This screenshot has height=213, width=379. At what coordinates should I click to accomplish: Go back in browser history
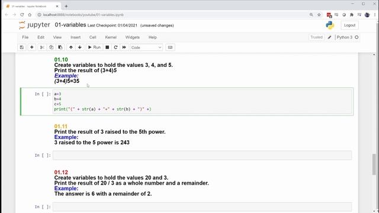click(x=7, y=15)
